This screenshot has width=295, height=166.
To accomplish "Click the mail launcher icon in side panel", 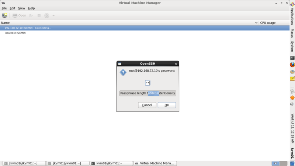I will click(x=292, y=72).
